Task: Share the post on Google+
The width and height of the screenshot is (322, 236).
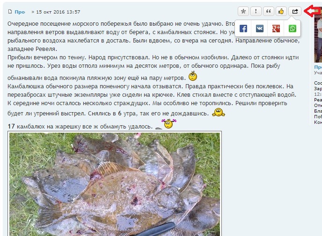Action: tap(276, 29)
